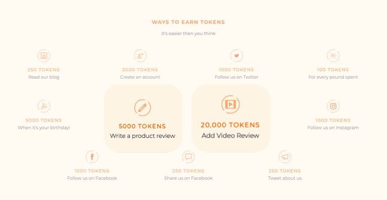Screen dimensions: 387x200
Task: Click the Facebook logo icon
Action: pyautogui.click(x=92, y=157)
